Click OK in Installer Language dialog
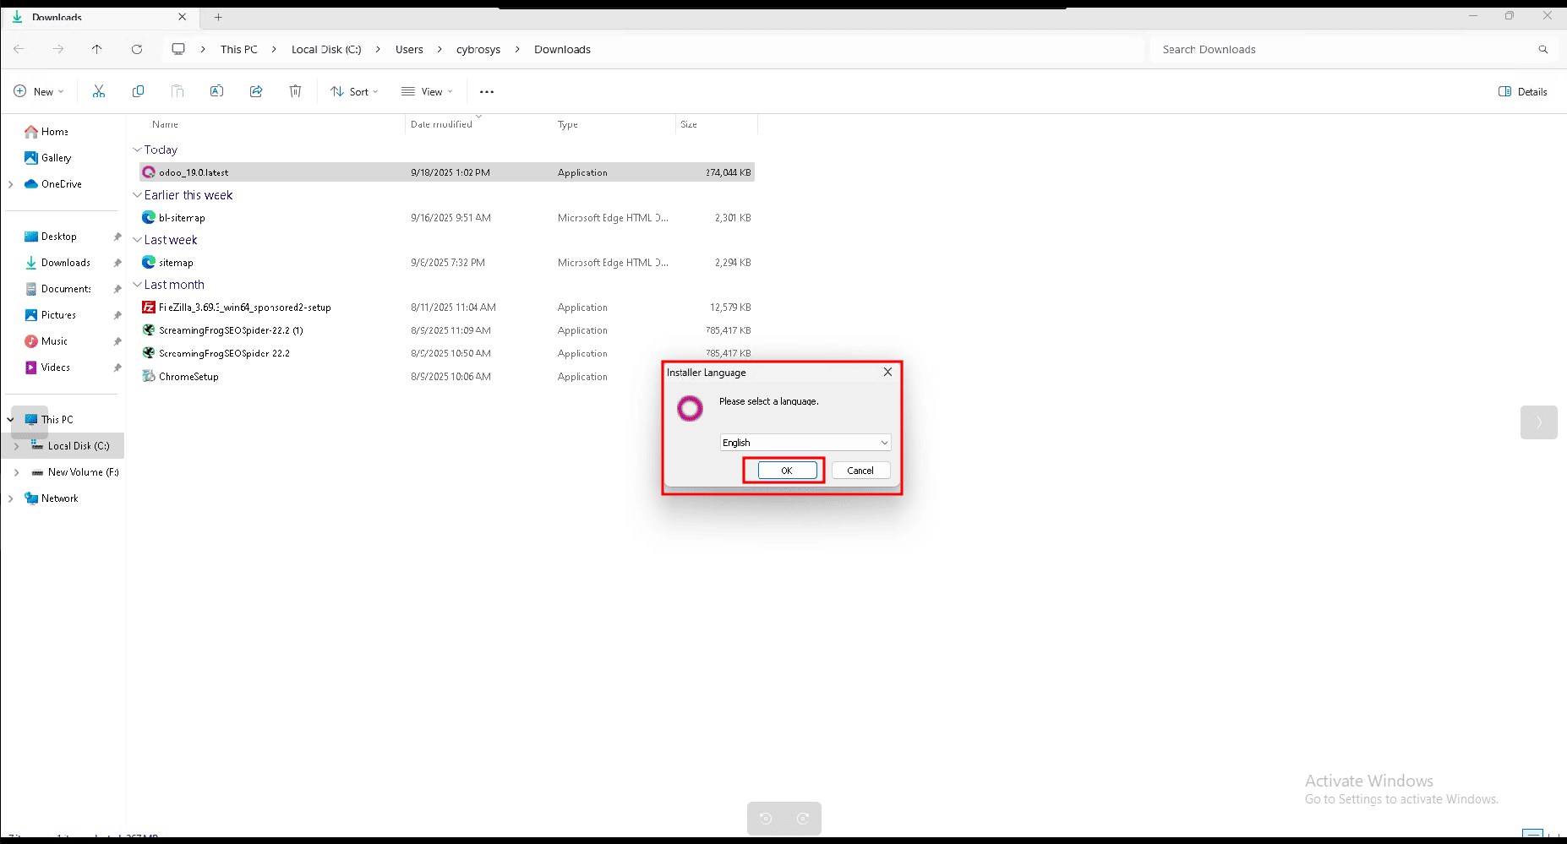1567x844 pixels. (x=787, y=471)
